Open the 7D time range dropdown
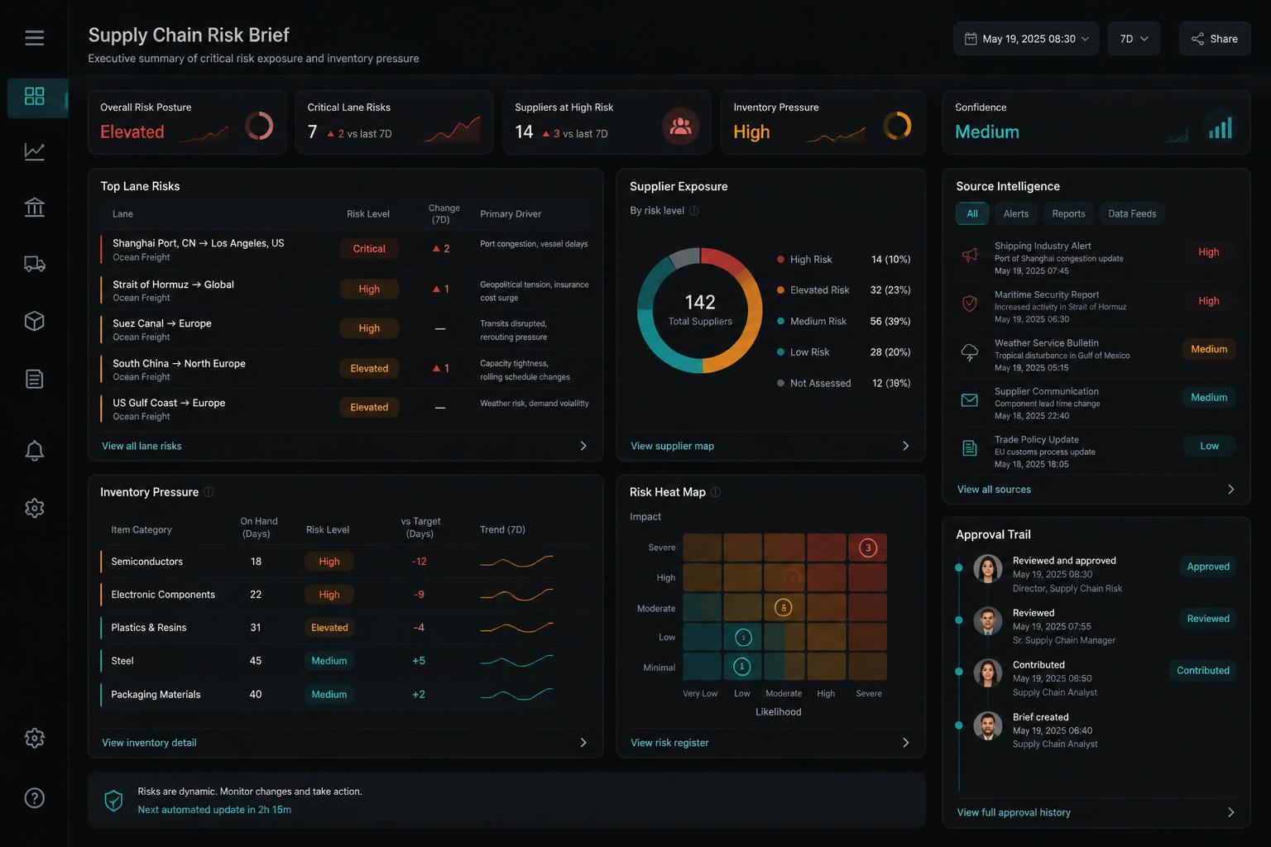 pyautogui.click(x=1134, y=39)
